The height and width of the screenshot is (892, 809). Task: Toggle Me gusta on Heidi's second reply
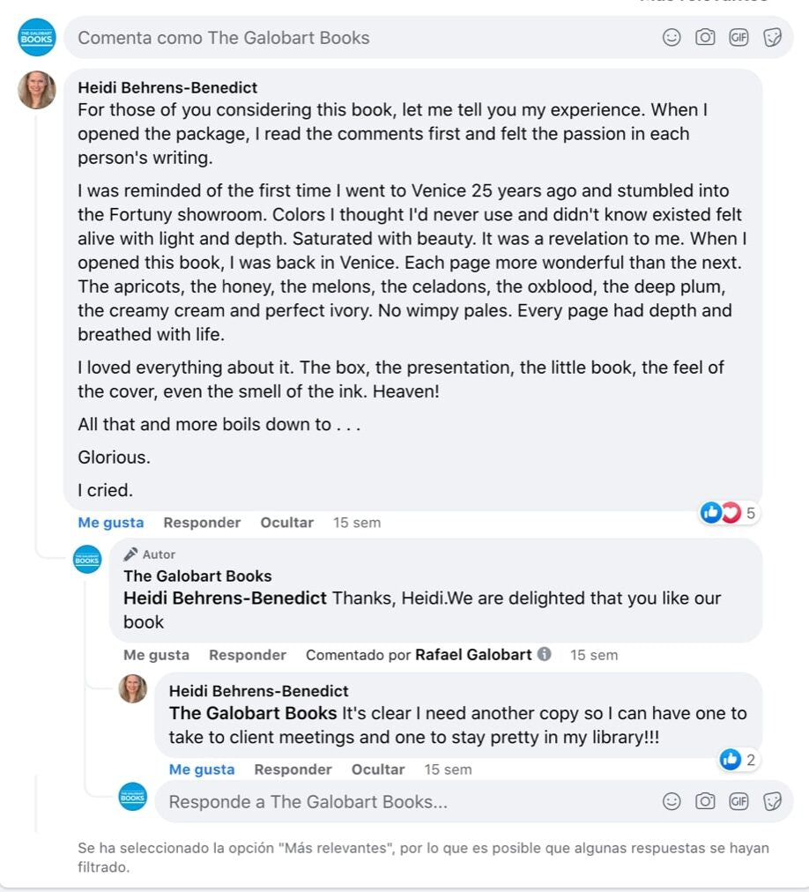pos(202,769)
